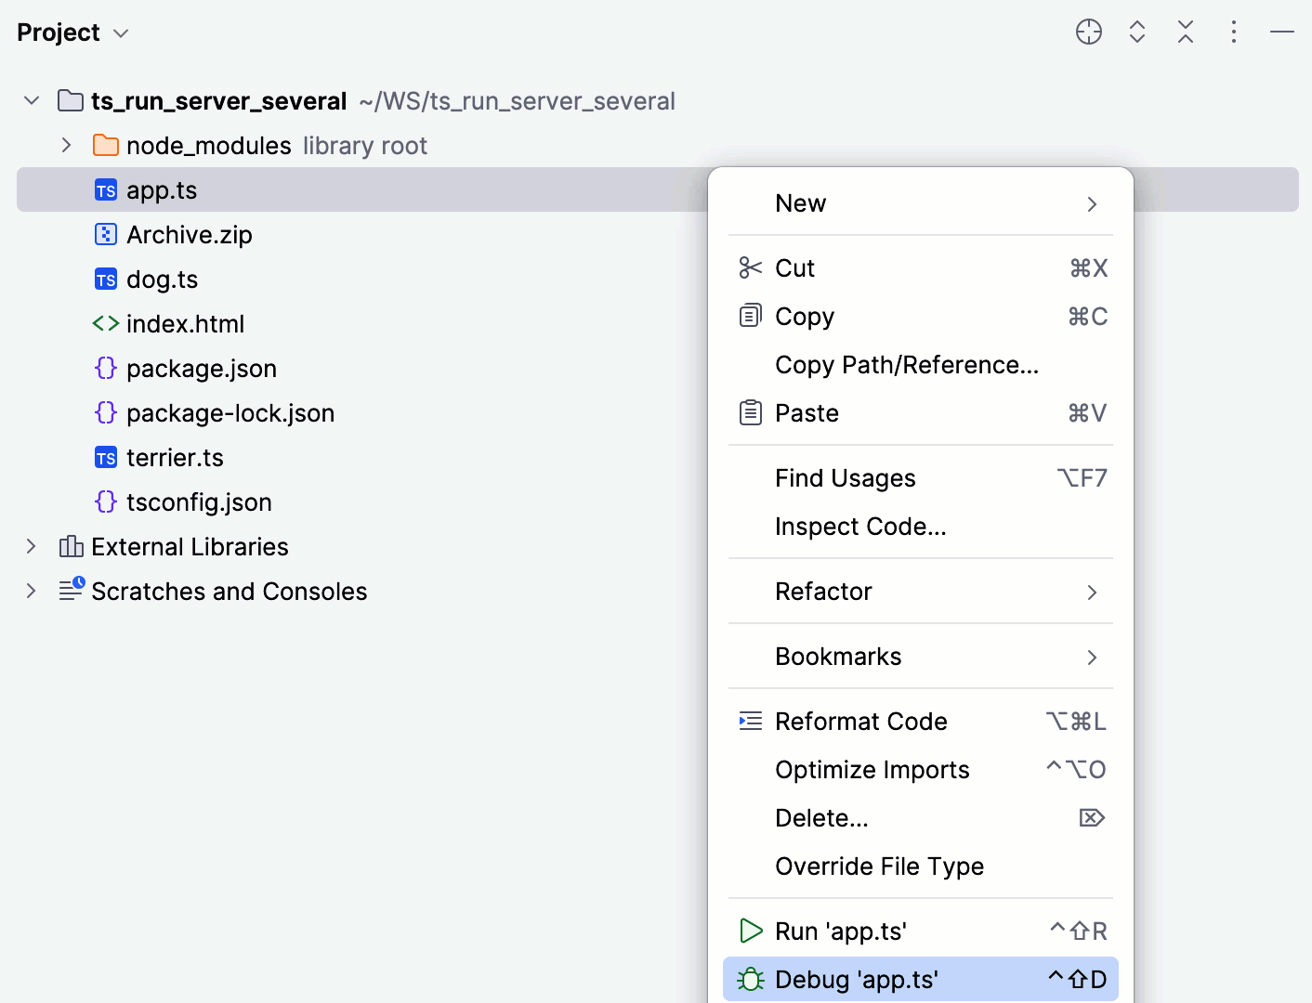Choose Find Usages
The height and width of the screenshot is (1003, 1312).
click(x=845, y=477)
